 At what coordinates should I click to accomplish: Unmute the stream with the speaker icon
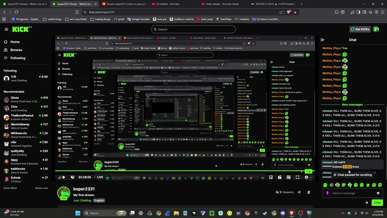(x=73, y=177)
